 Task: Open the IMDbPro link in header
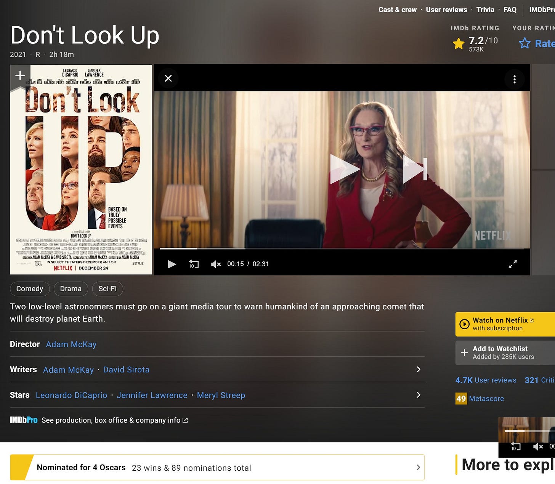click(x=542, y=10)
